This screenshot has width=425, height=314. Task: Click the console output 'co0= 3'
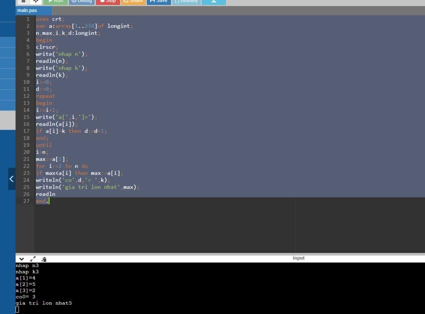pos(25,297)
